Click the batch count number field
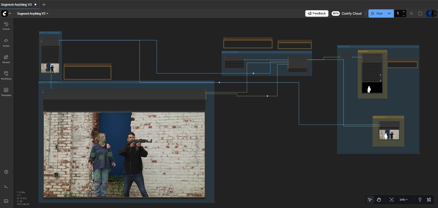The height and width of the screenshot is (208, 438). (398, 13)
